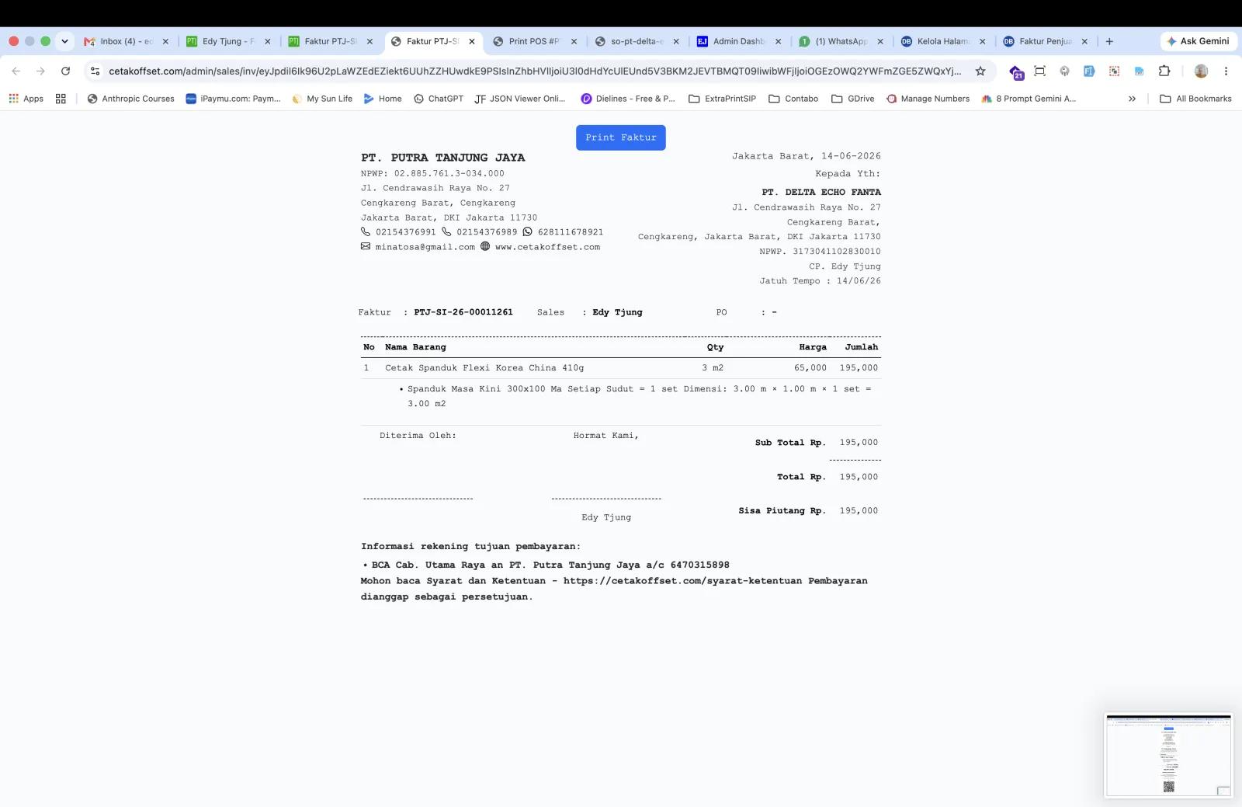1242x807 pixels.
Task: Switch to the Admin Dashboard tab
Action: point(738,42)
